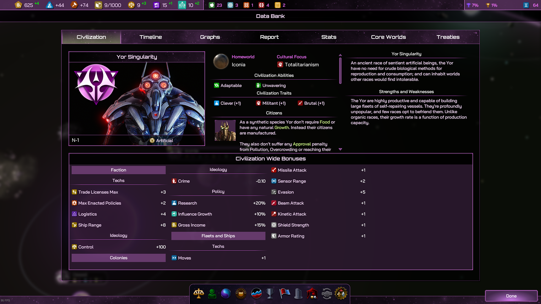Click the silver trophy icon
The height and width of the screenshot is (304, 541).
[x=270, y=294]
